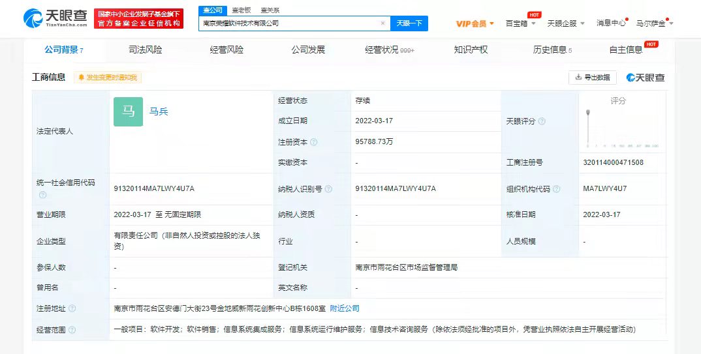Click the 导出数据 export button
The image size is (701, 354).
click(x=593, y=77)
